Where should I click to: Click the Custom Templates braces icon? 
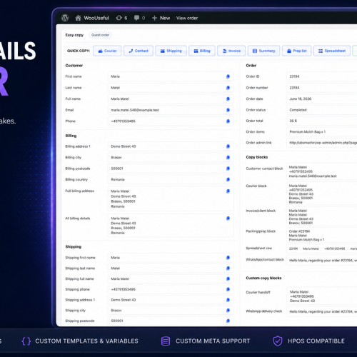[x=26, y=341]
